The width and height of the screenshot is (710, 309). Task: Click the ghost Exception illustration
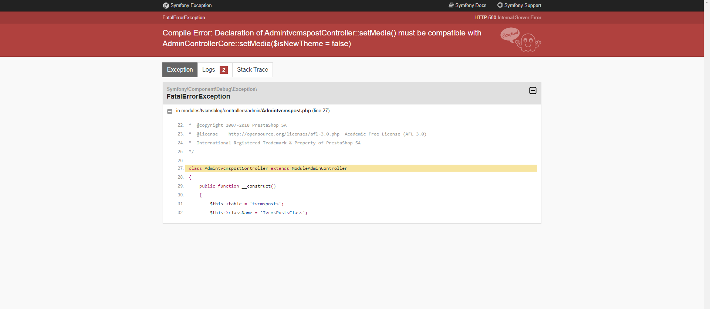pos(521,40)
